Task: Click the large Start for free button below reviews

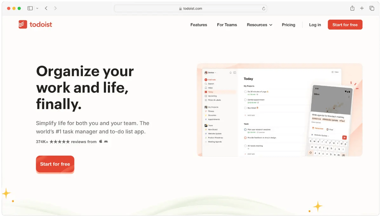Action: tap(55, 164)
